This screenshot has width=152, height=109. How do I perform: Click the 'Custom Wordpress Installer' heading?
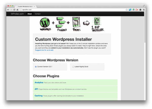(x=63, y=39)
